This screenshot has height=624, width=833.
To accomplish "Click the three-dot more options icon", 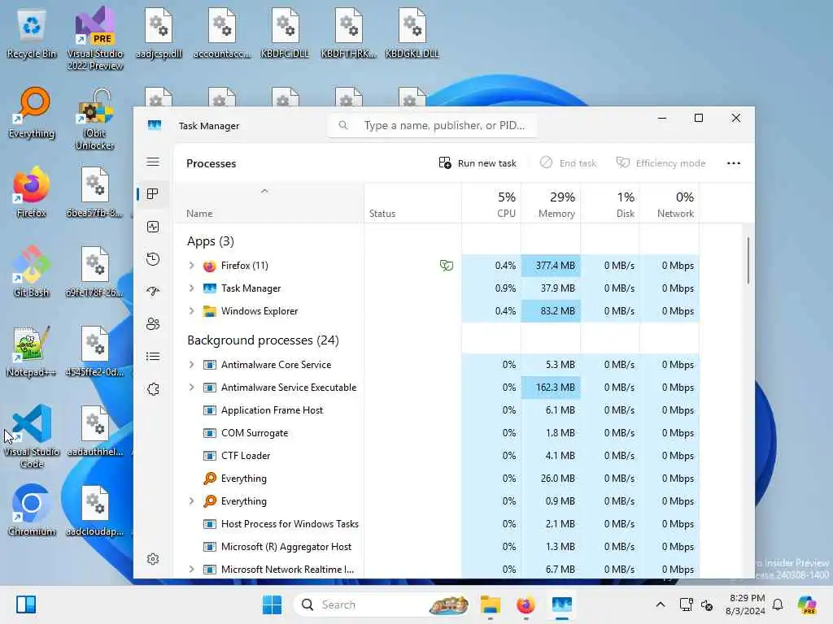I will click(734, 163).
